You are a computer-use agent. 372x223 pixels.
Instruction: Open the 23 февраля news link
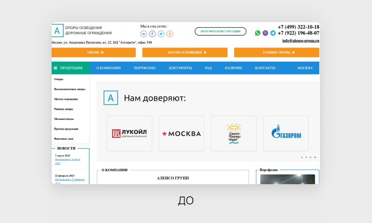pos(70,181)
